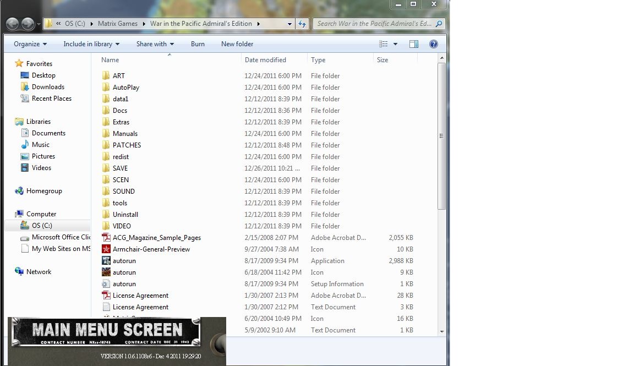Open address bar history dropdown arrow
Screen dimensions: 634x366
(289, 24)
